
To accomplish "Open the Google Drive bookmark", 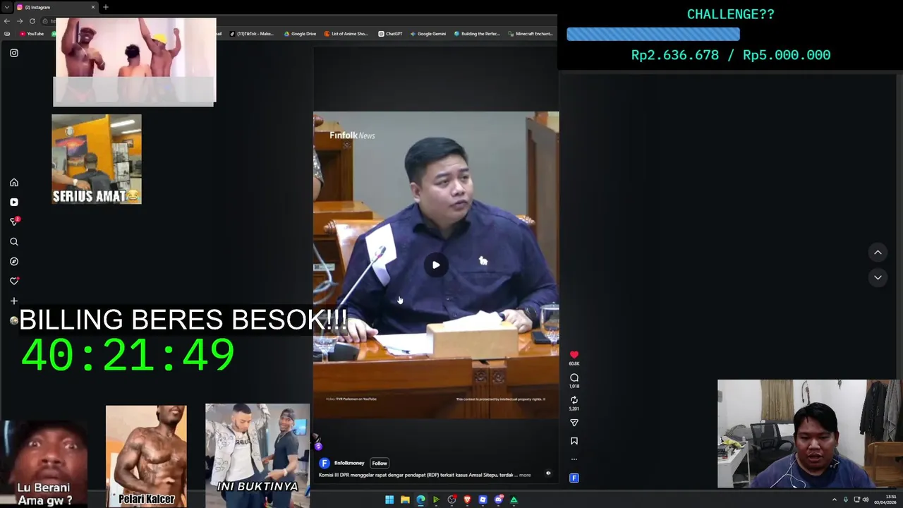I will coord(300,34).
